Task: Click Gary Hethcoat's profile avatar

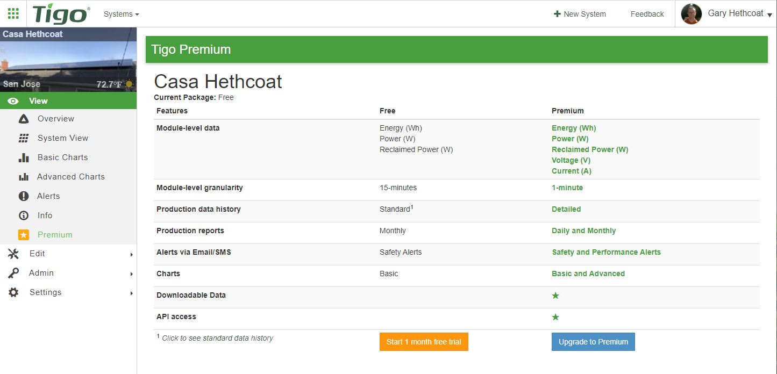Action: click(692, 14)
